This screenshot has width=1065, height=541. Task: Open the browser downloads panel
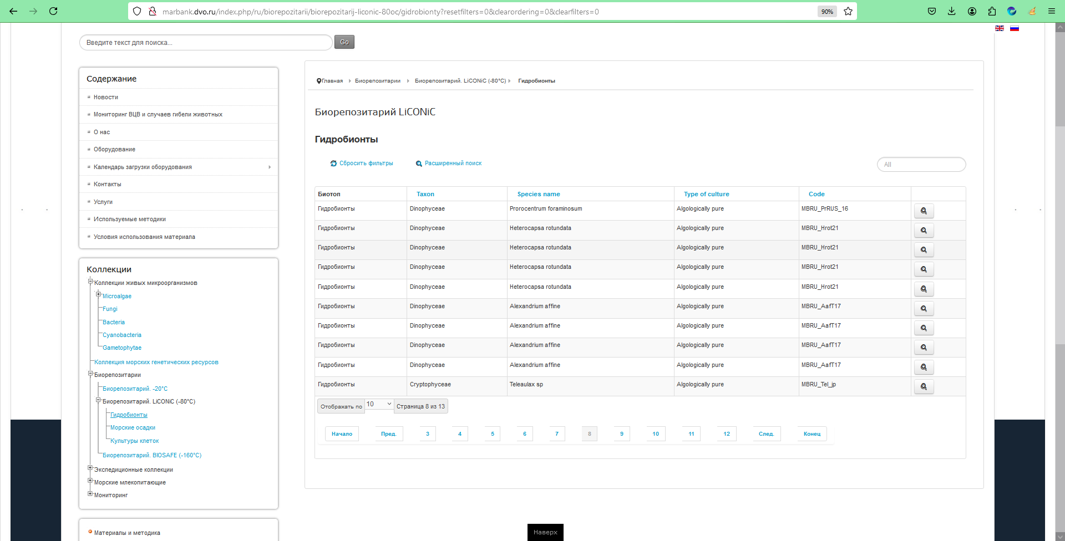[x=952, y=11]
